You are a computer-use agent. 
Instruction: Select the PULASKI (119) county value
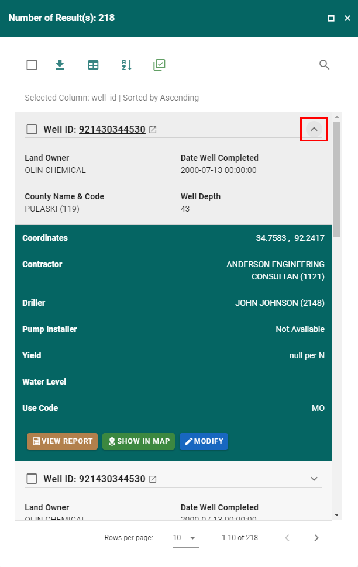coord(52,209)
